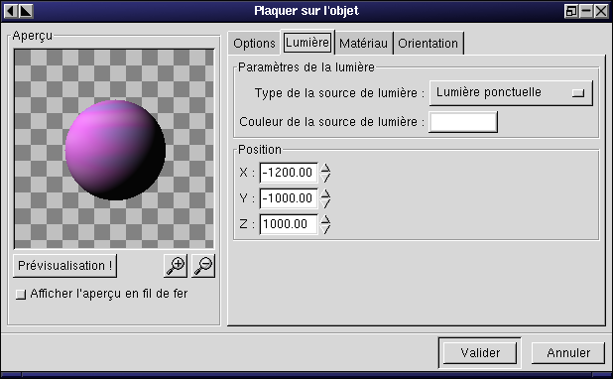Select the Lumière tab
Screen dimensions: 613x379
click(307, 42)
